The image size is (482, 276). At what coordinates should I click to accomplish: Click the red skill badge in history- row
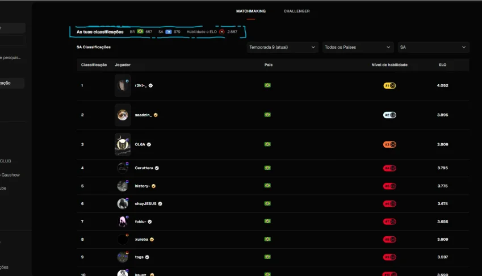click(x=389, y=186)
